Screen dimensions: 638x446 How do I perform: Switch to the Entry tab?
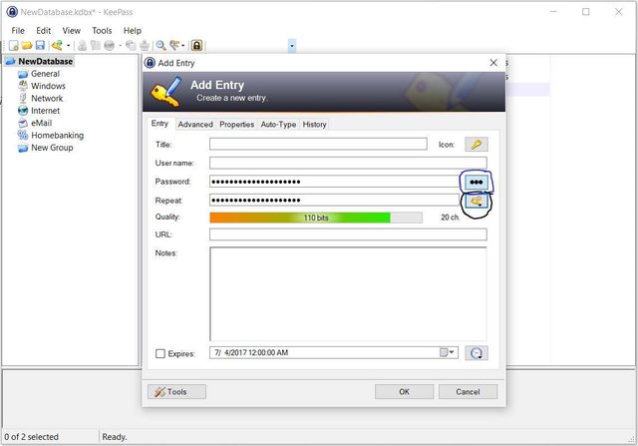[x=159, y=124]
